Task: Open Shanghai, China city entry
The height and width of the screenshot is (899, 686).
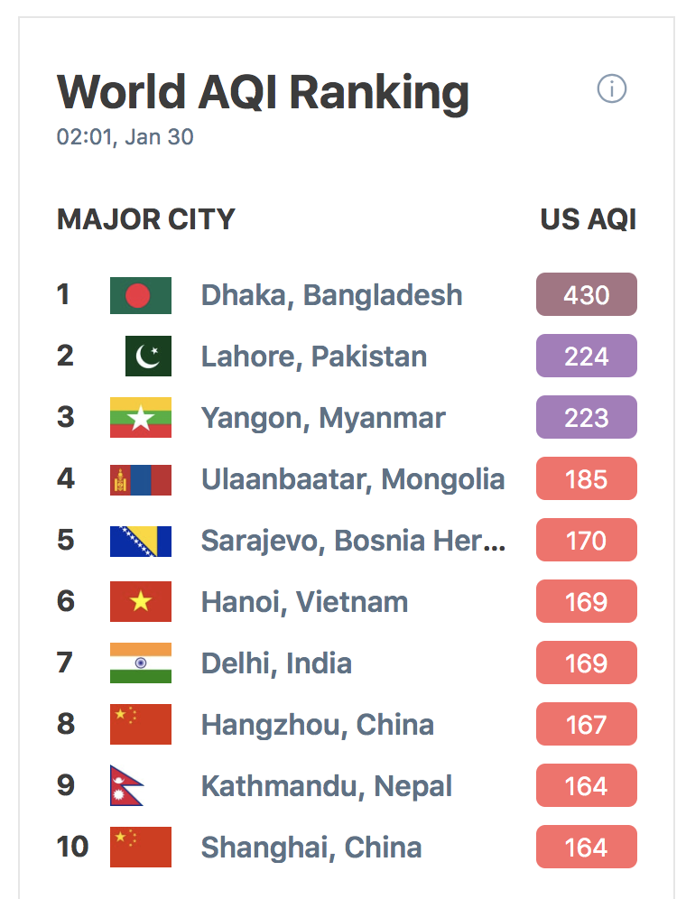Action: click(311, 848)
